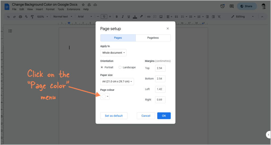This screenshot has height=145, width=271.
Task: Click the line and paragraph spacing icon
Action: pyautogui.click(x=176, y=16)
